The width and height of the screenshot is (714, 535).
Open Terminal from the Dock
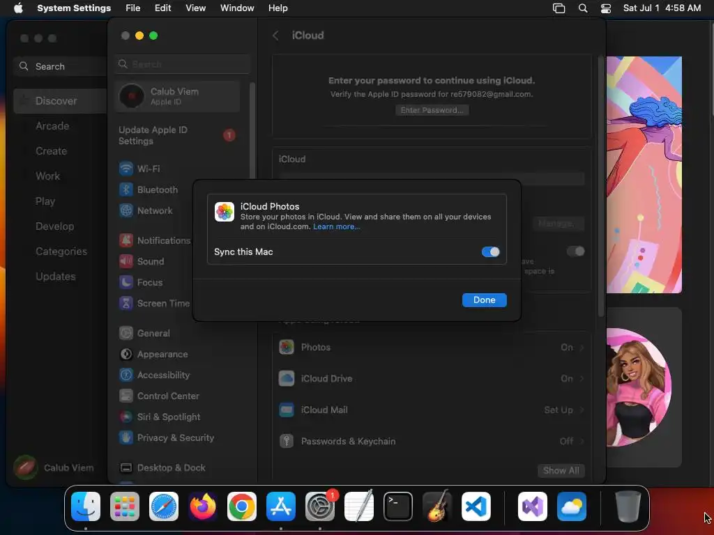[398, 506]
